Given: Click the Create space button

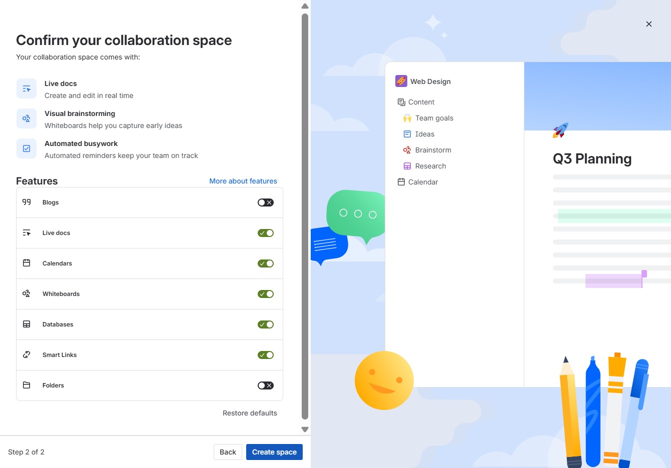Looking at the screenshot, I should point(274,452).
